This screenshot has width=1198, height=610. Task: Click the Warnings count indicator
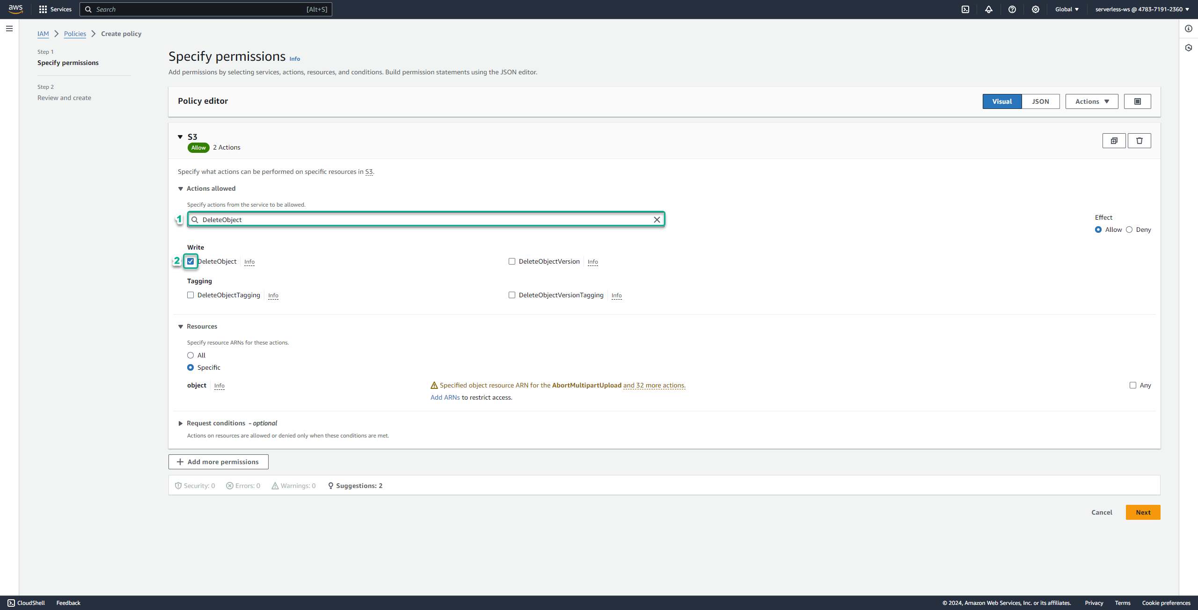coord(294,486)
